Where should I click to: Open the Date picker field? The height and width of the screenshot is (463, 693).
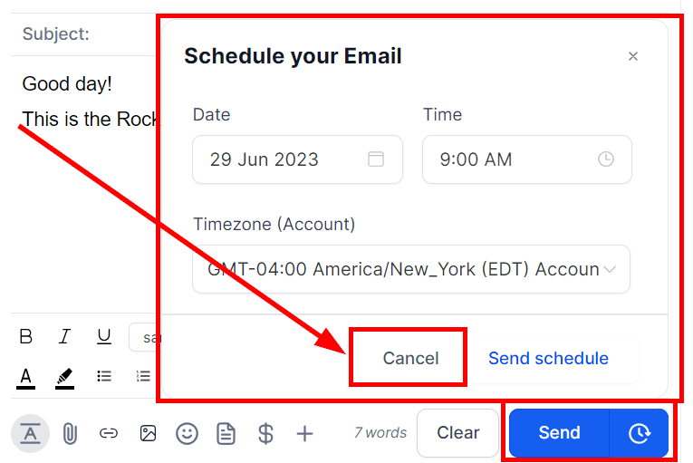[297, 159]
